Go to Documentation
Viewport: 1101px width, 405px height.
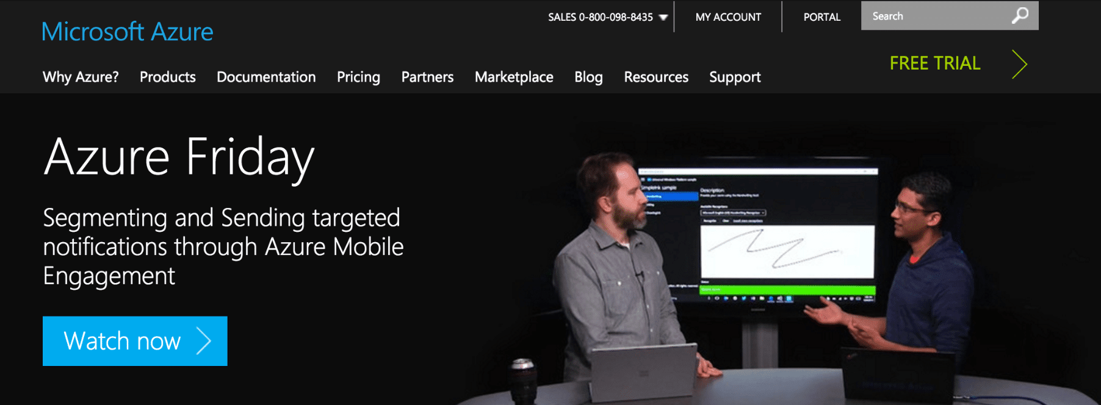[266, 77]
